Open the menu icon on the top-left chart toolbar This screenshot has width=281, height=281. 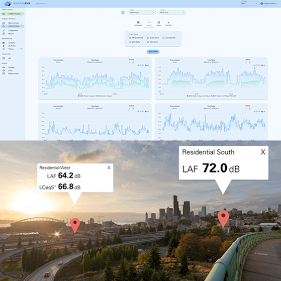(x=148, y=66)
